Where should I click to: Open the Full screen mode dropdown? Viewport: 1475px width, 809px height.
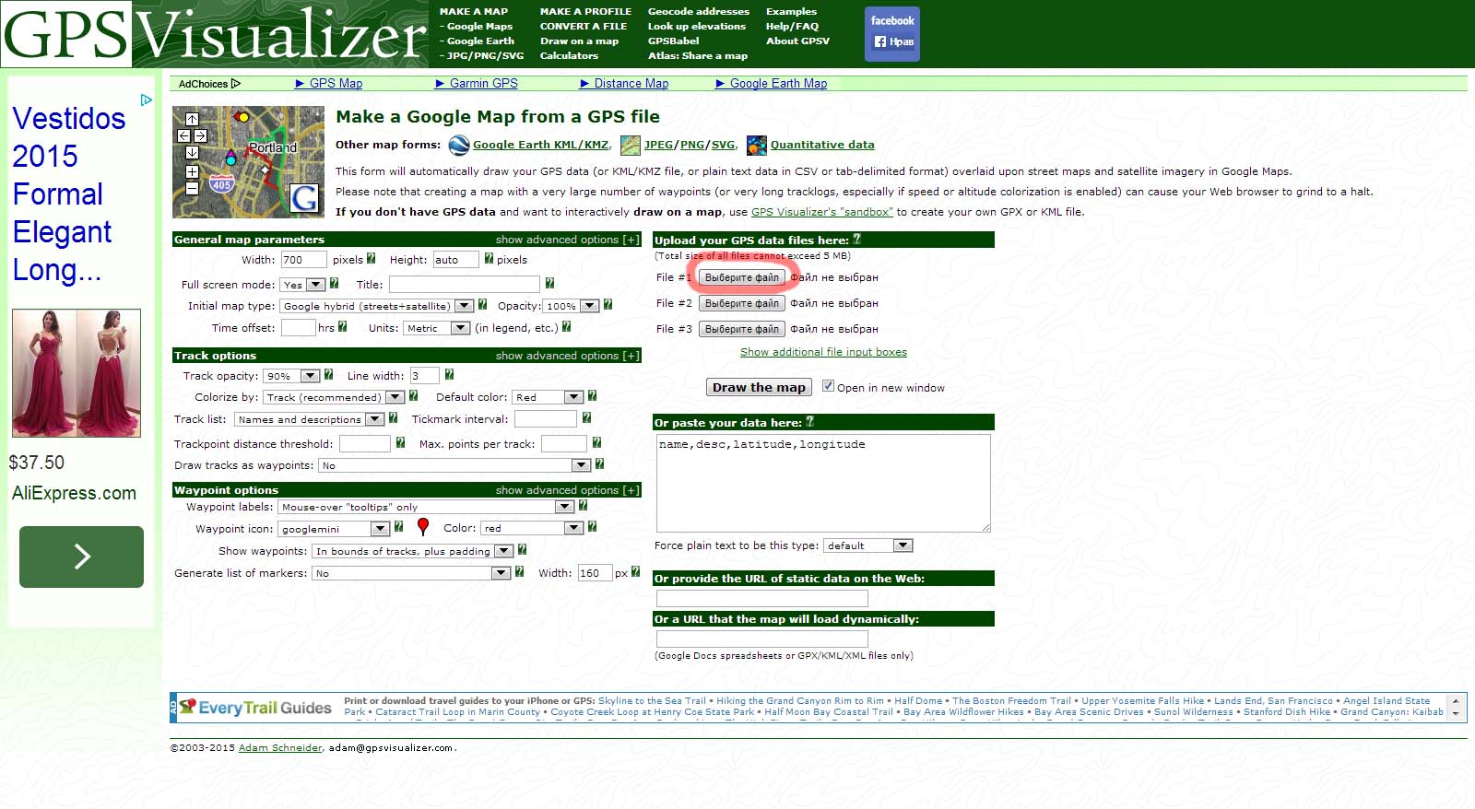(x=303, y=285)
